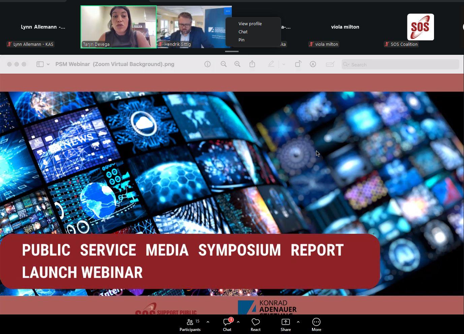The image size is (464, 334).
Task: Open the sidebar view dropdown in Preview
Action: point(48,64)
